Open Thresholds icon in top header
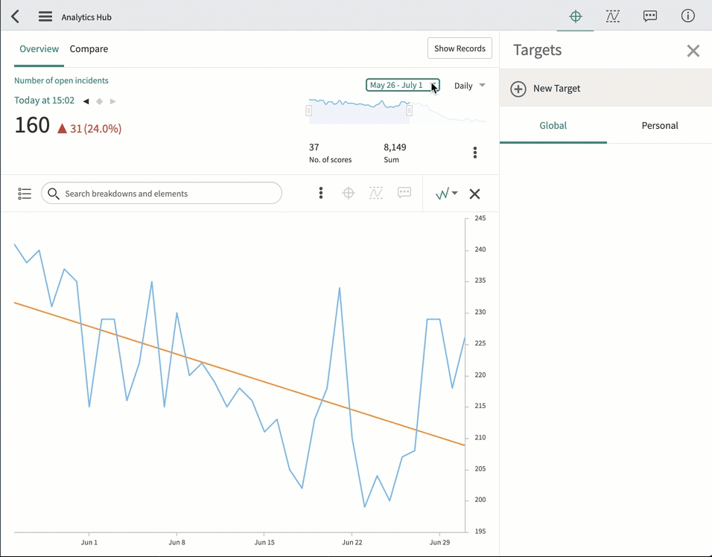The width and height of the screenshot is (712, 557). (x=612, y=16)
